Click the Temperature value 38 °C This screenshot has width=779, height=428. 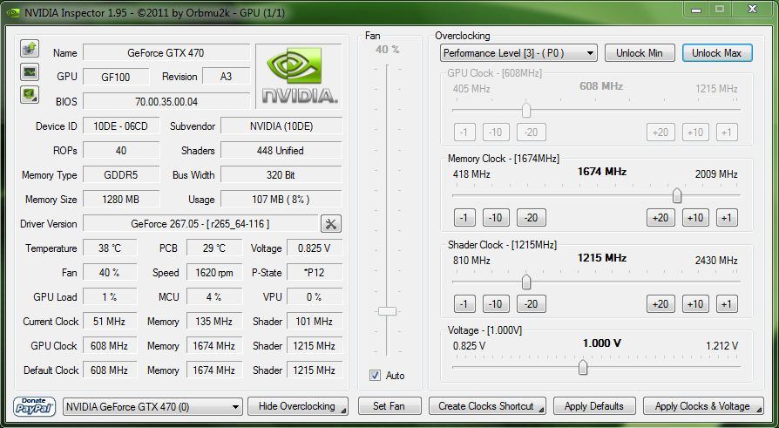[x=109, y=248]
